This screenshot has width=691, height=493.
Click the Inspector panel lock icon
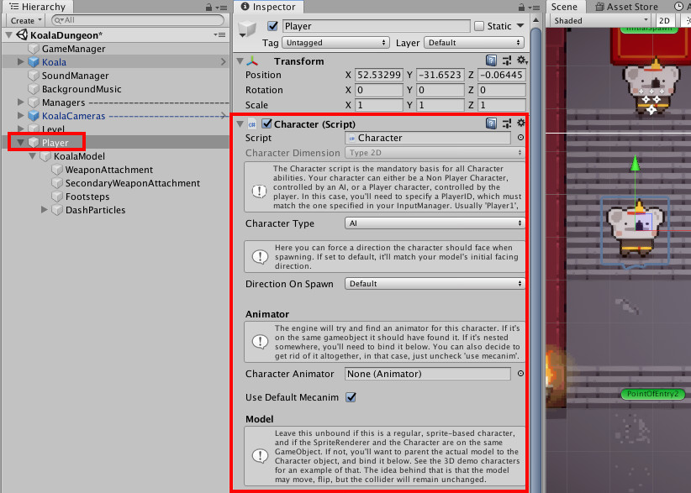[x=521, y=7]
